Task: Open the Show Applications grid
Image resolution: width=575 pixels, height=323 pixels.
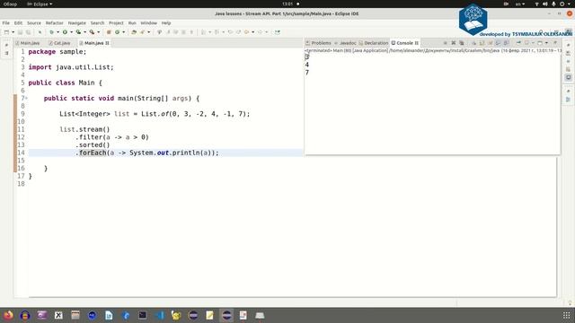Action: 567,315
